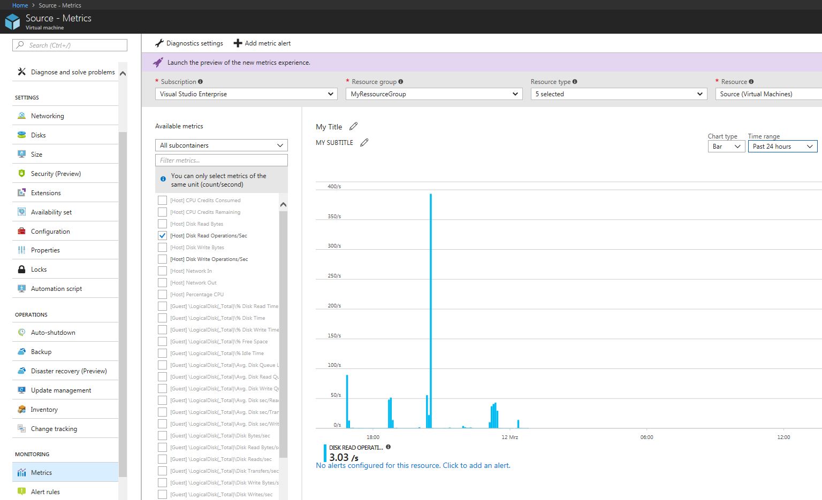Click the info icon next to Disk Read Operations legend

point(389,447)
